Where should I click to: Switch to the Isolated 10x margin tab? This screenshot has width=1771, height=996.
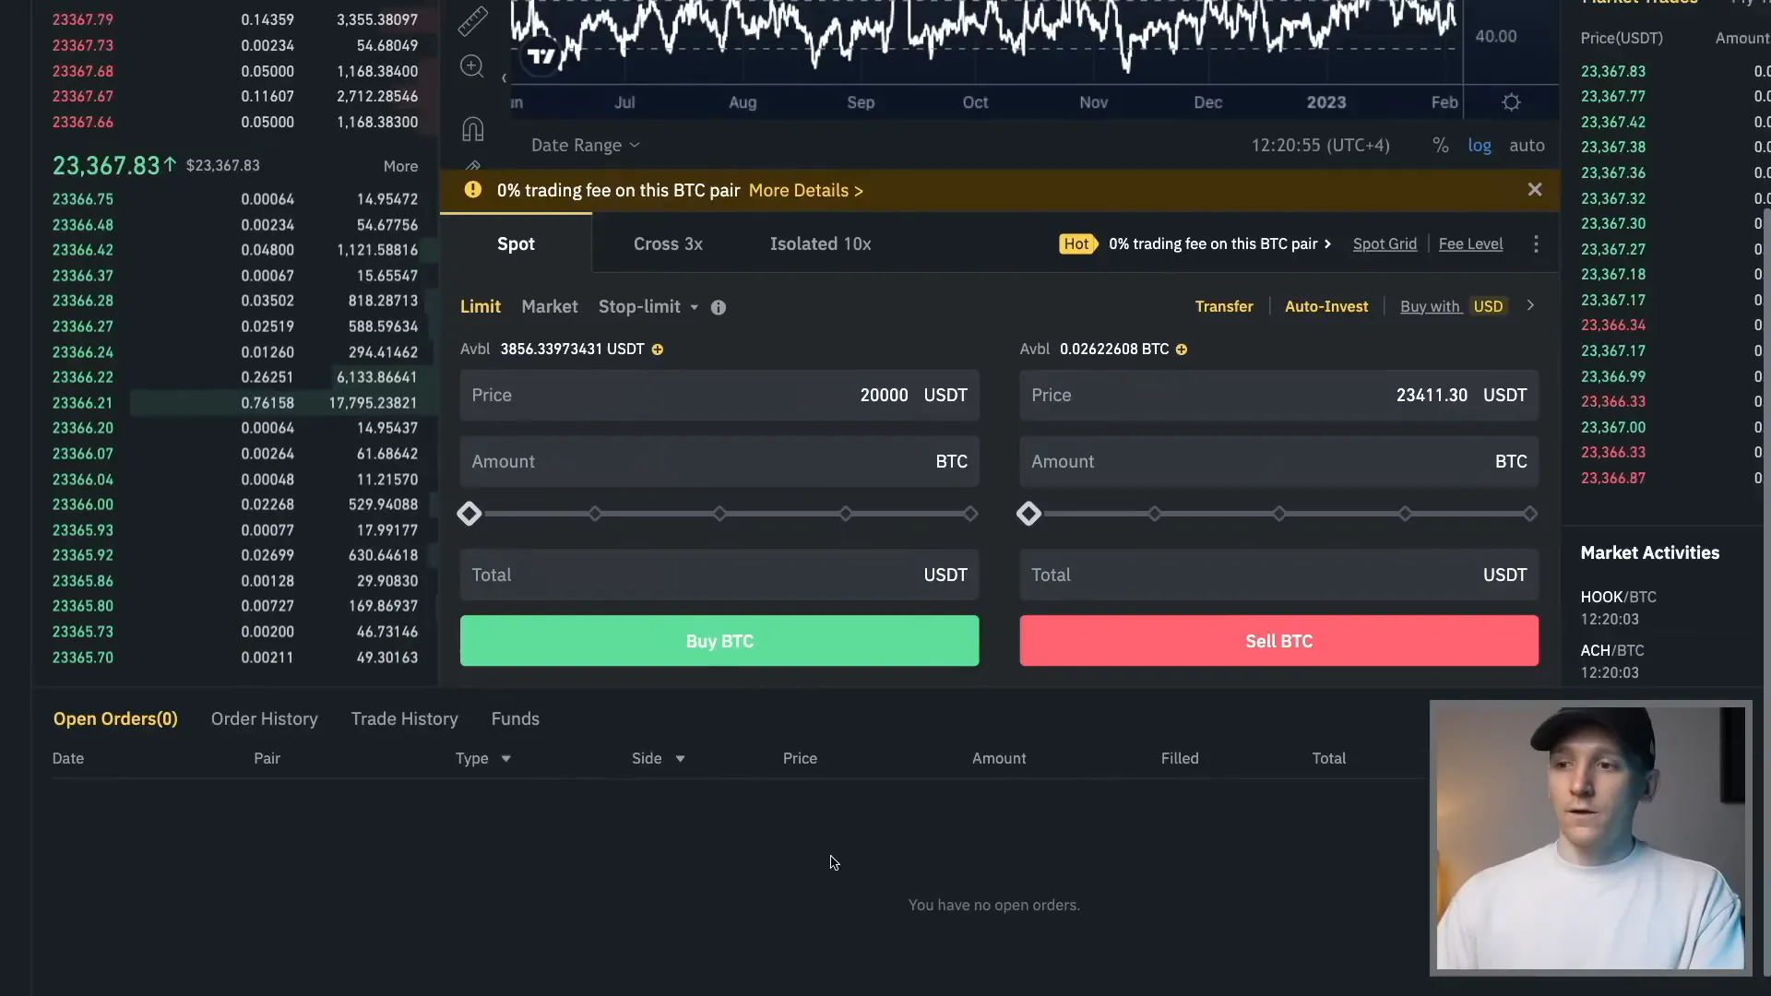click(x=820, y=243)
